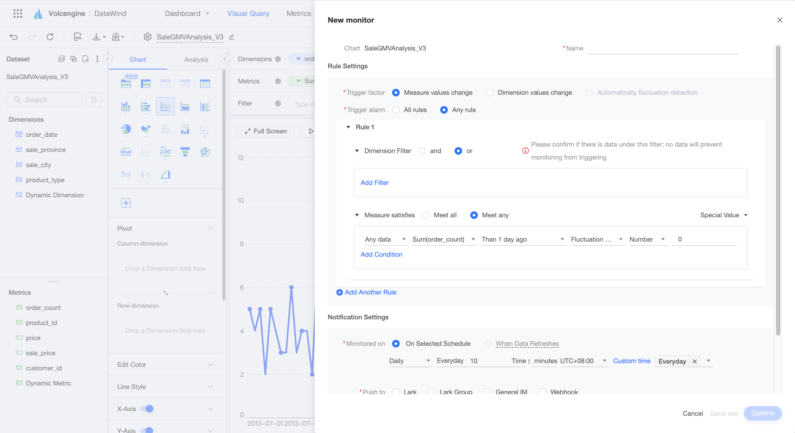Open the Sum(order_count) measure dropdown
The width and height of the screenshot is (795, 433).
click(x=444, y=239)
